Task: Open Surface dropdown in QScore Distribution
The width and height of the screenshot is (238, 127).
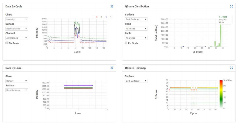Action: [136, 19]
